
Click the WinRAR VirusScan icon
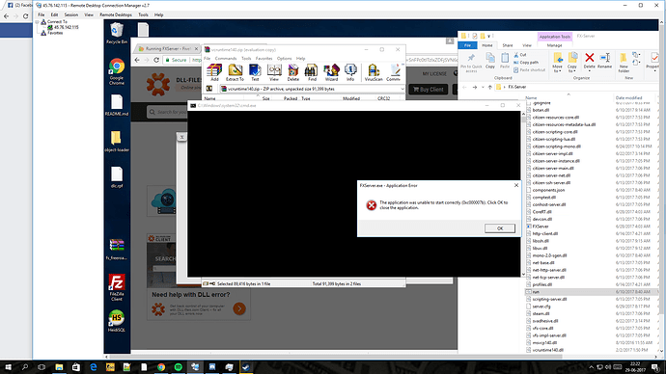(374, 72)
